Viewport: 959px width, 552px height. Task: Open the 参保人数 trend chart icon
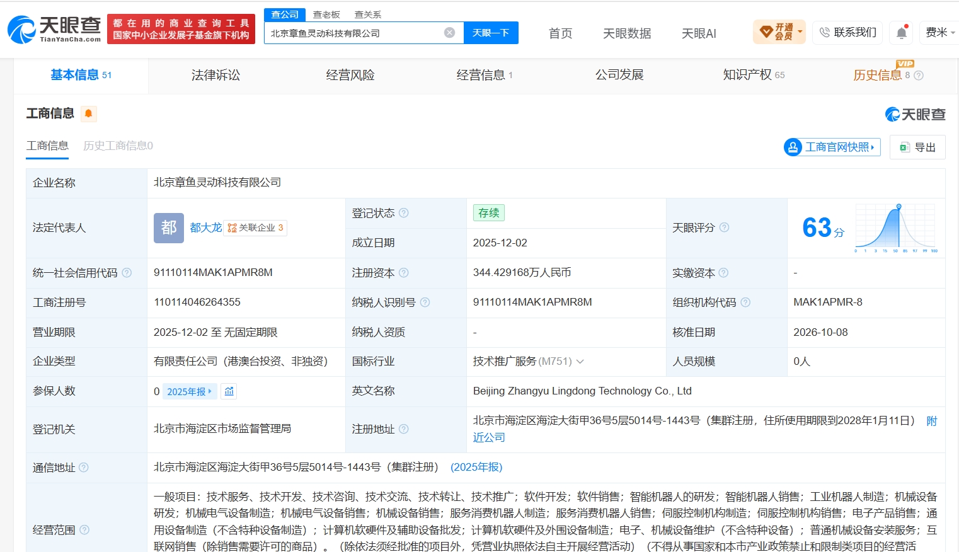(x=229, y=391)
